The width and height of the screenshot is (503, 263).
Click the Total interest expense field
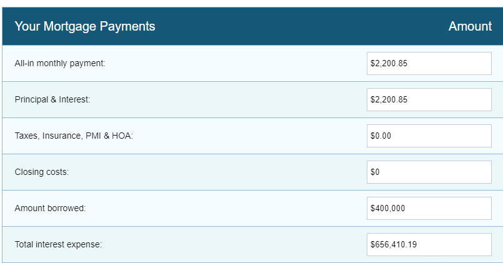pyautogui.click(x=429, y=245)
